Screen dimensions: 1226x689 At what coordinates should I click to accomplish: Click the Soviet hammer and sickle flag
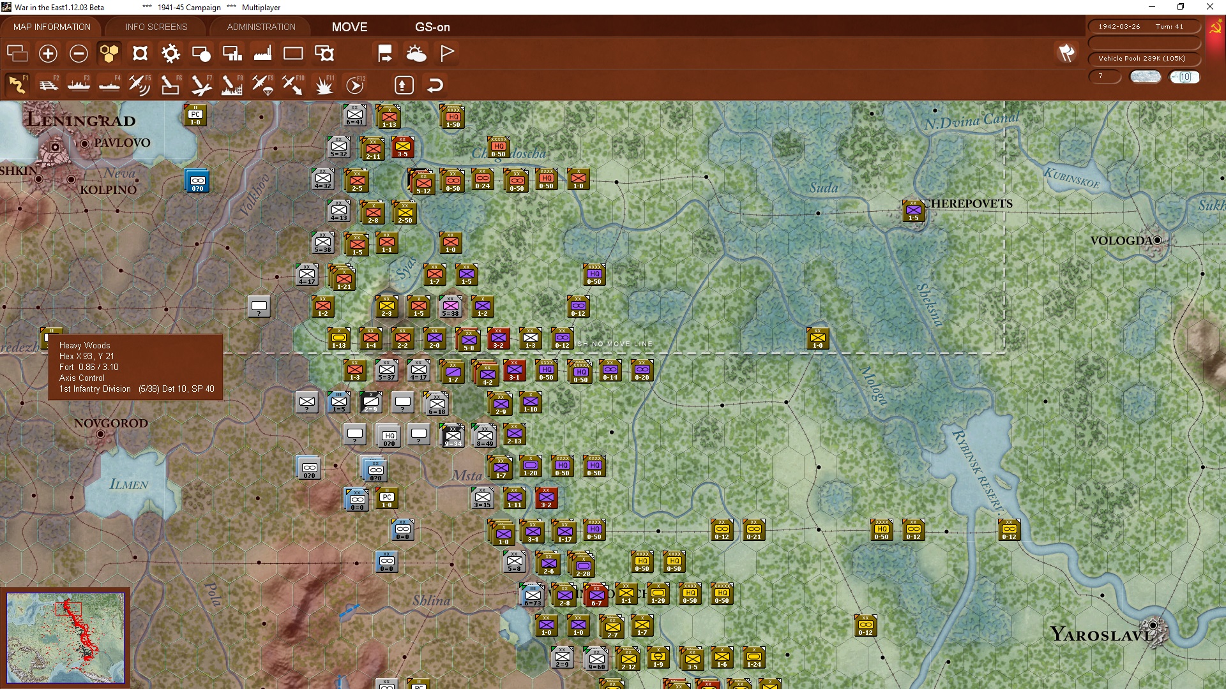1215,29
